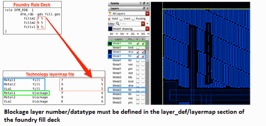Toggle visibility of Metal1 drw layer
This screenshot has height=126, width=266.
tap(138, 52)
